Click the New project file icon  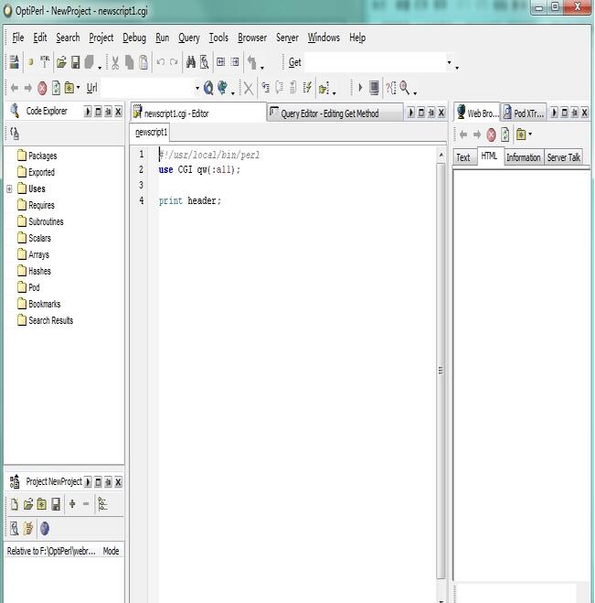pos(15,504)
